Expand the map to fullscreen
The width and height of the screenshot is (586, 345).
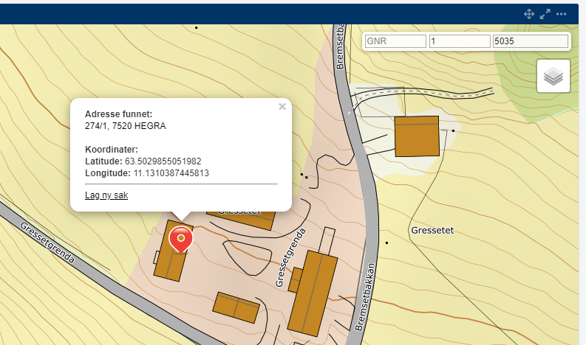coord(545,14)
